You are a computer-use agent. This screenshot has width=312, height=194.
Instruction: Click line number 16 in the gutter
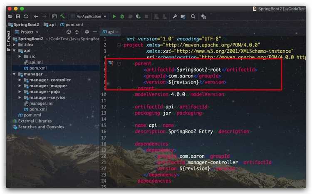(x=104, y=132)
